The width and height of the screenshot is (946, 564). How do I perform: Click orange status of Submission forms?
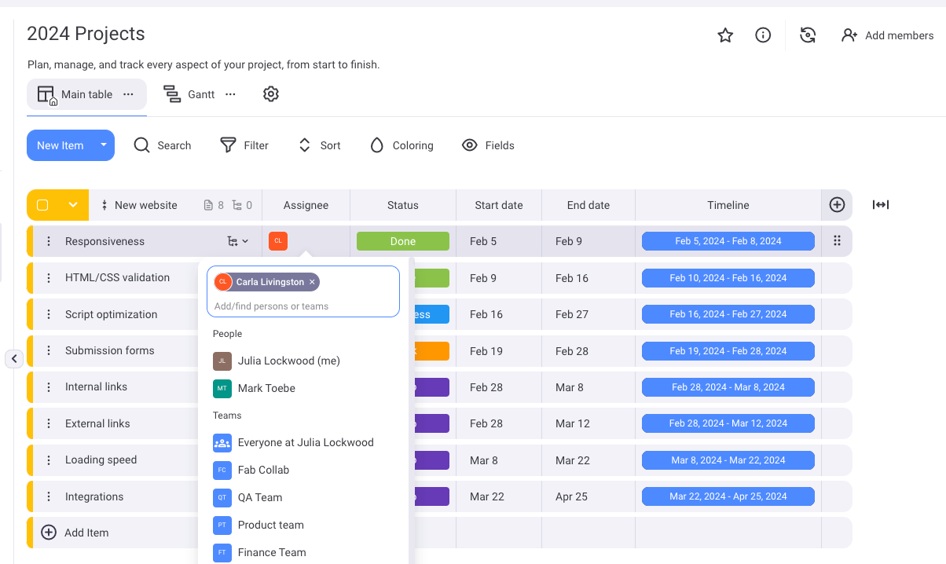pyautogui.click(x=431, y=350)
